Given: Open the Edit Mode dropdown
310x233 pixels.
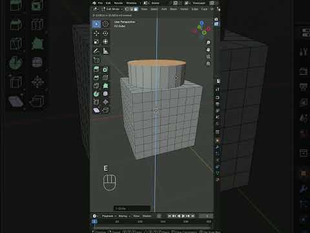Looking at the screenshot, I should 112,9.
